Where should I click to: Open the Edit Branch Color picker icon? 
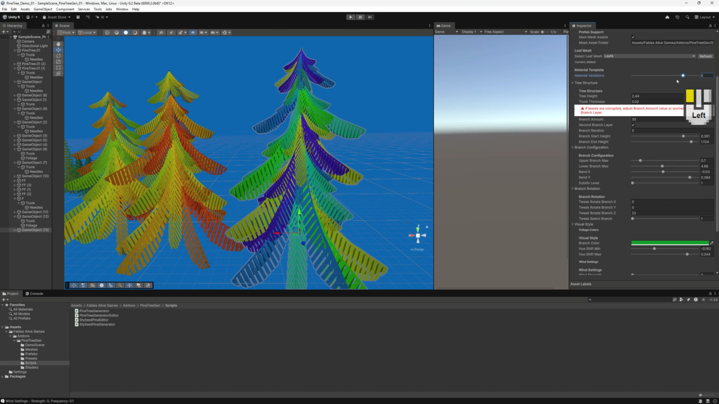pos(712,243)
